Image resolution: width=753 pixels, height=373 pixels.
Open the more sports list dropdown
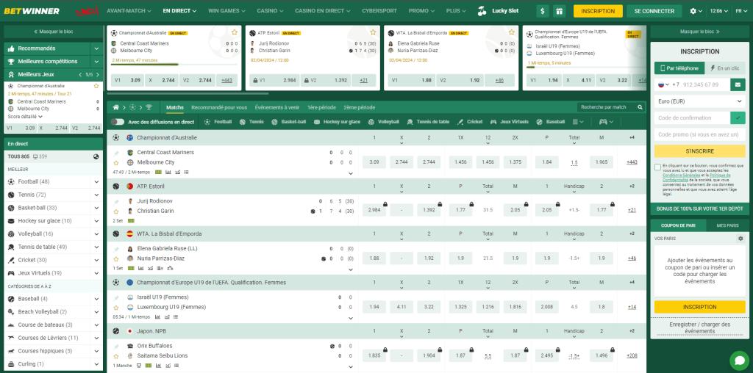(579, 122)
